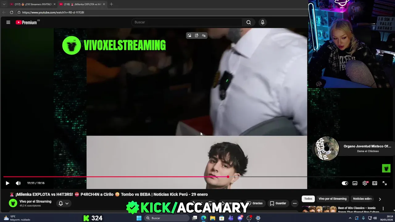
Task: Mute the video volume speaker
Action: (x=18, y=183)
